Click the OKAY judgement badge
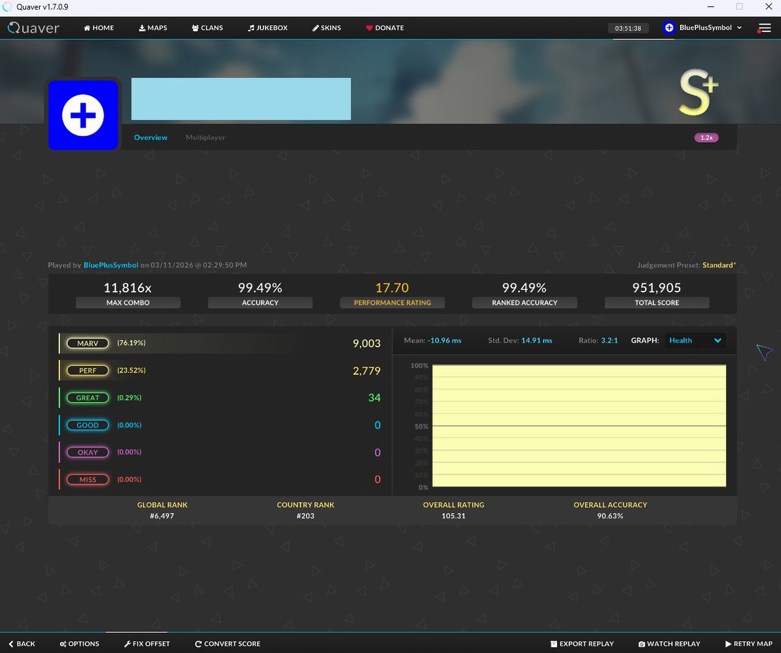This screenshot has width=781, height=653. (x=88, y=452)
